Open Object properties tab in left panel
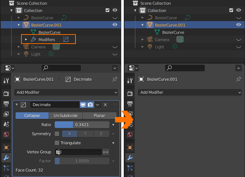Viewport: 245px width, 177px height. pyautogui.click(x=6, y=148)
